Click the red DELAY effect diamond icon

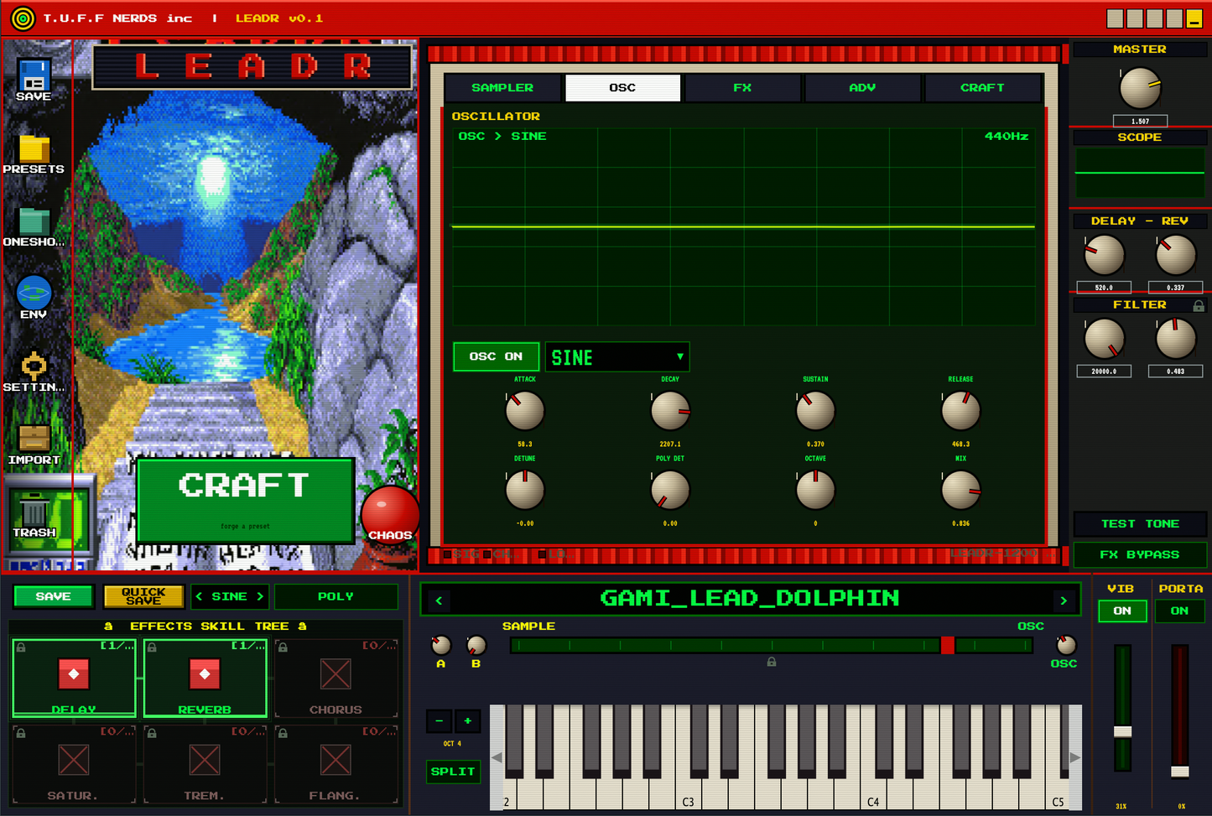click(x=74, y=673)
